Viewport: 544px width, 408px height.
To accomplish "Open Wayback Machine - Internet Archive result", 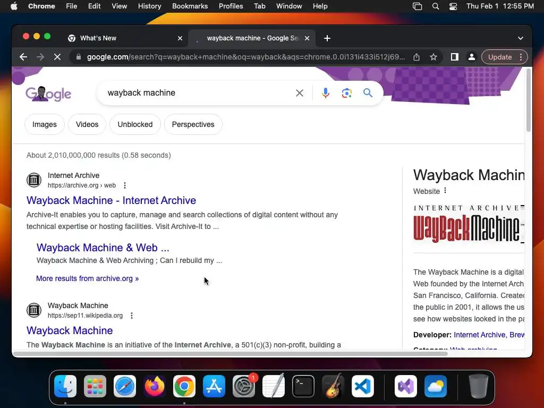I will click(112, 200).
